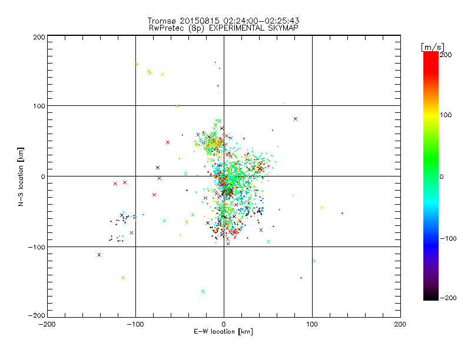Click the x-axis tick label '-100'
This screenshot has width=471, height=353.
[135, 324]
